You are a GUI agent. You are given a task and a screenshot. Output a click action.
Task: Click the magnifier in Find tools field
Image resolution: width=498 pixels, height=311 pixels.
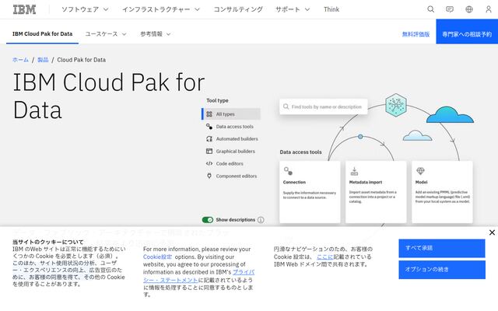click(286, 107)
